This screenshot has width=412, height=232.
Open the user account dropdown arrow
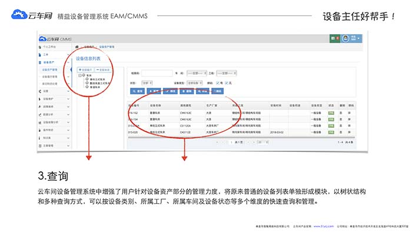point(359,39)
